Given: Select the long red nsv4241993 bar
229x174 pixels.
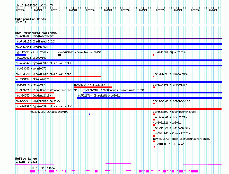Looking at the screenshot, I should click(x=118, y=109).
